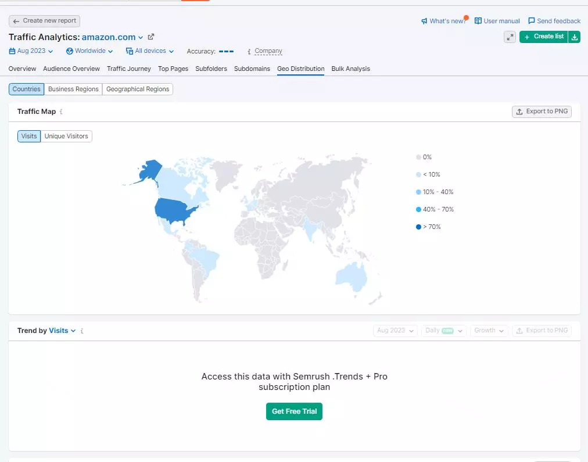Click the 10% - 40% legend color dot
This screenshot has width=588, height=462.
(418, 192)
